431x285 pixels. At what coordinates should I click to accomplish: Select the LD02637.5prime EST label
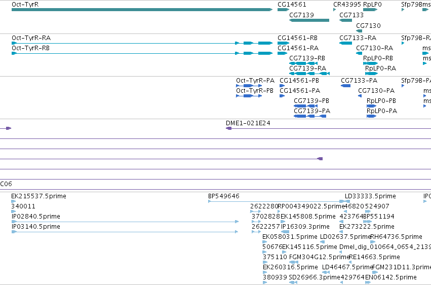(345, 237)
